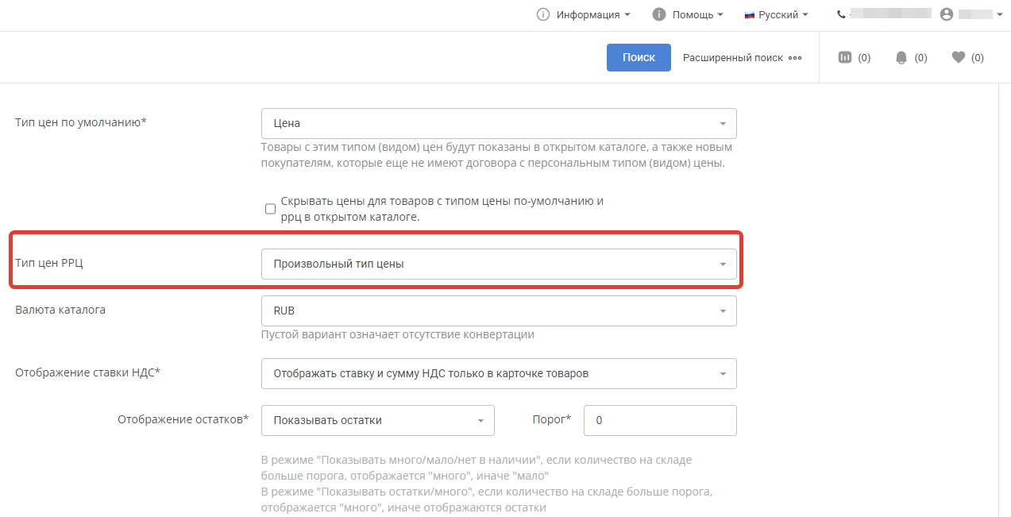Image resolution: width=1011 pixels, height=517 pixels.
Task: Open the Отображение остатков dropdown
Action: pos(377,420)
